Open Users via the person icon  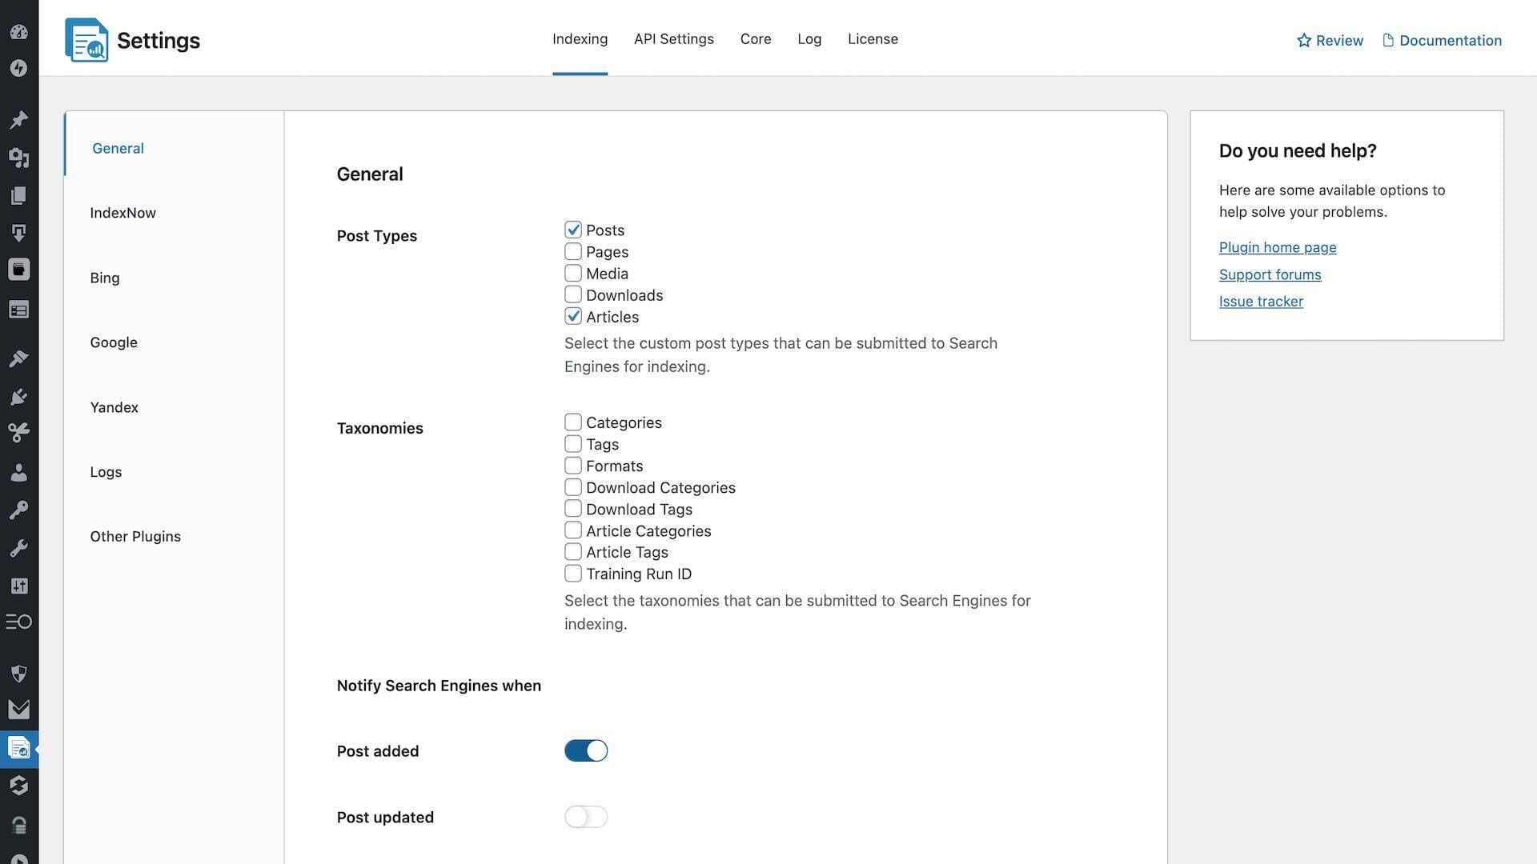click(x=18, y=472)
